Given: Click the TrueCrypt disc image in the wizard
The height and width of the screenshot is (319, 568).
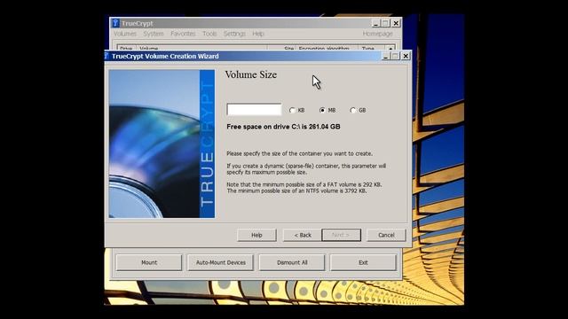Looking at the screenshot, I should pos(162,144).
